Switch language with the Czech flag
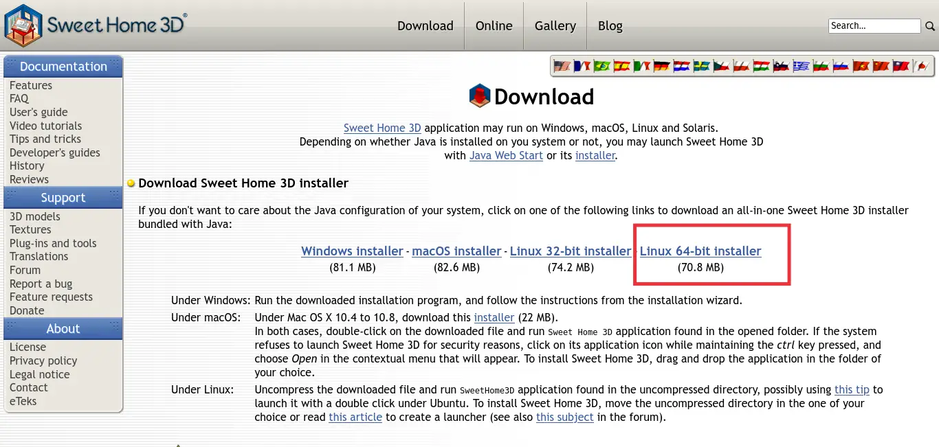 pos(721,67)
